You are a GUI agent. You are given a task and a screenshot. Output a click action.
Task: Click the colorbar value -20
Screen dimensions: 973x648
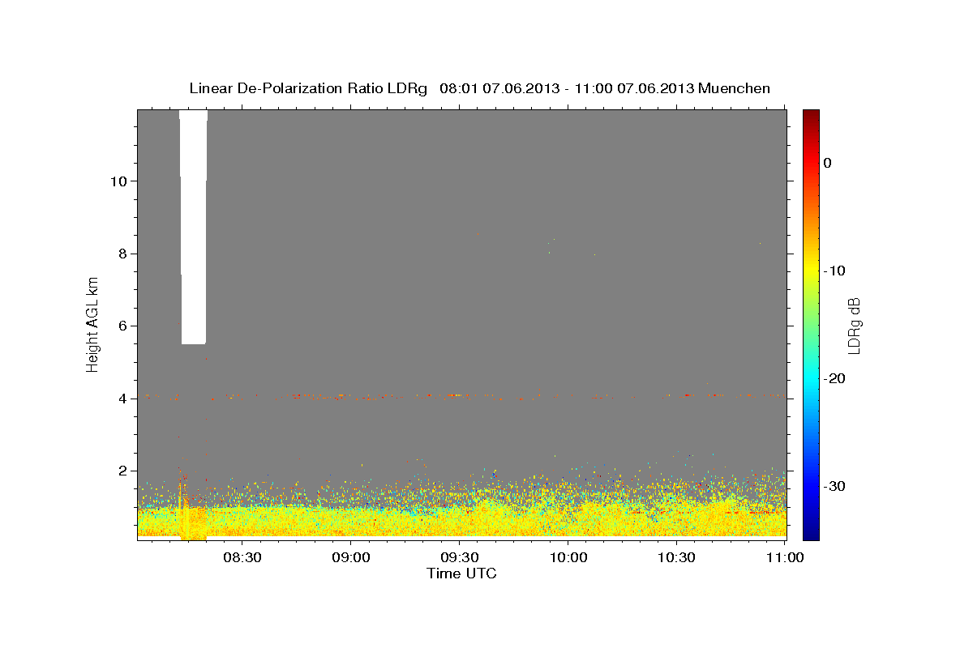[834, 378]
